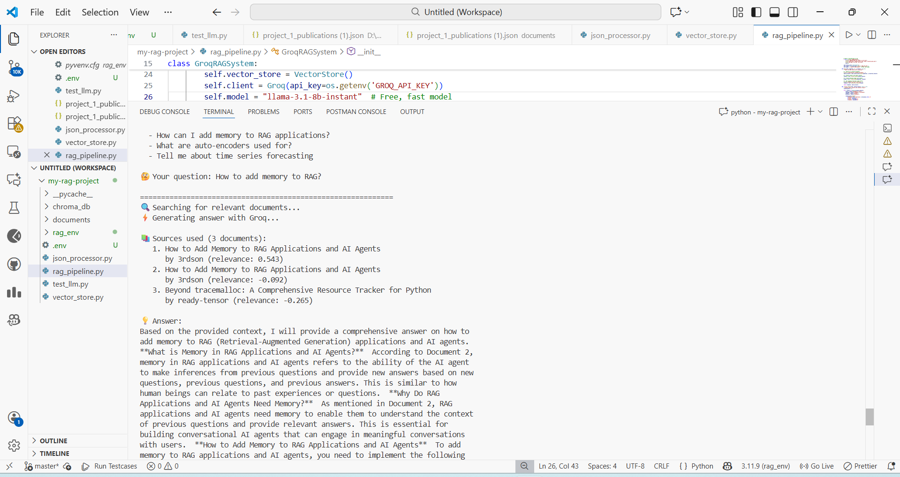Open the Run and Debug view

14,97
